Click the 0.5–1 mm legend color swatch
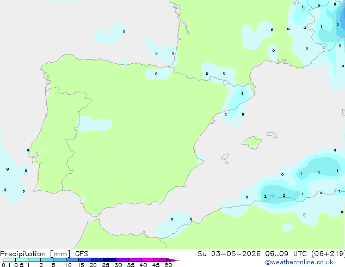Viewport: 345px width, 267px height. click(22, 260)
